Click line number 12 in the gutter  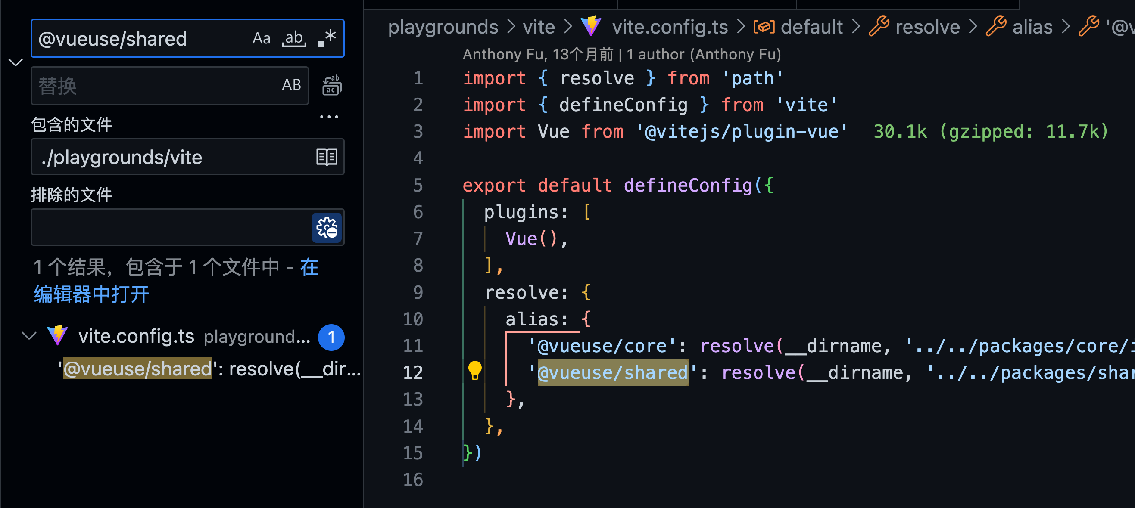[412, 372]
